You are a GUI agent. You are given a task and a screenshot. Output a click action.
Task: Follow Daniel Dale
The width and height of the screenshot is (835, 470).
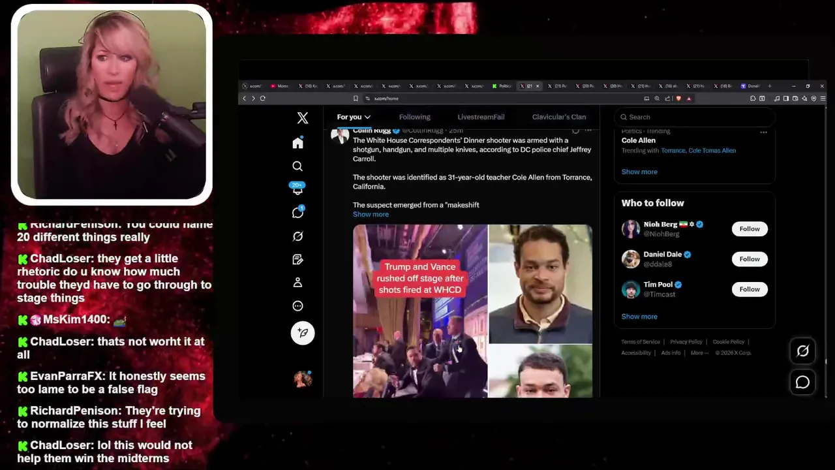[750, 259]
